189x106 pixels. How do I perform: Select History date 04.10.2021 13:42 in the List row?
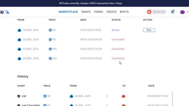pyautogui.click(x=158, y=96)
